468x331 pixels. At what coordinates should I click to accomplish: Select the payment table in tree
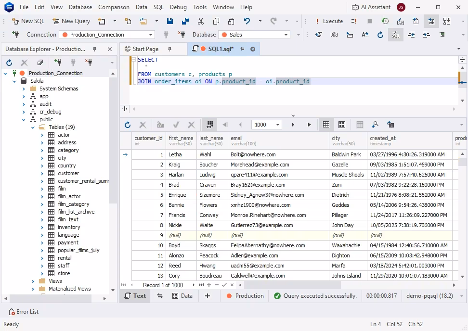[x=68, y=242]
